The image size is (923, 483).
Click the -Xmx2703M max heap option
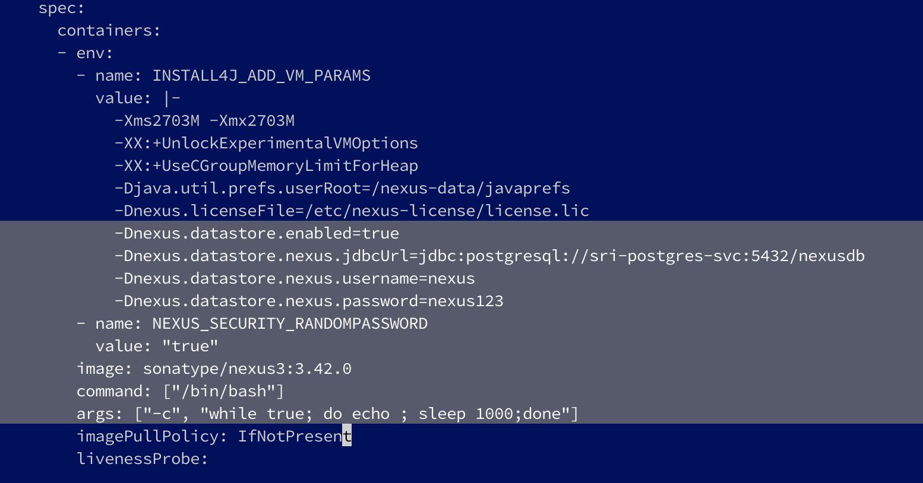pos(252,120)
